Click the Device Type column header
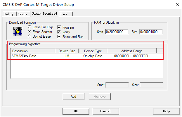Viewport: 182px width, 117px height. click(93, 51)
